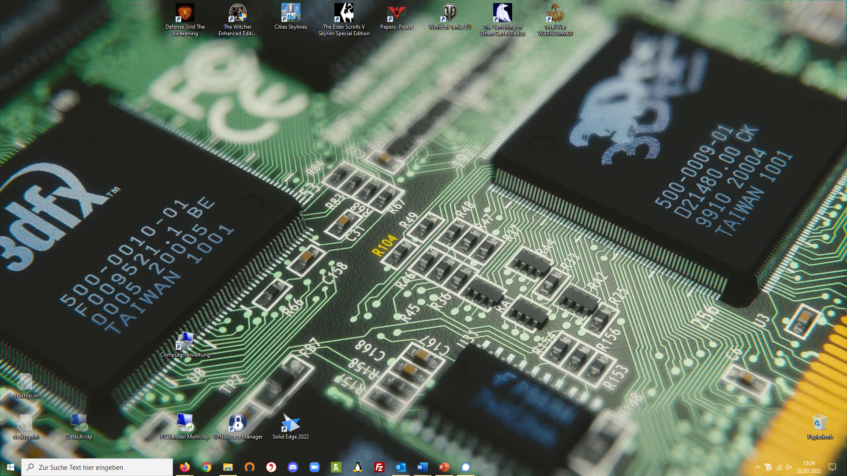Open Discord from the taskbar
Screen dimensions: 847x476
(x=293, y=467)
